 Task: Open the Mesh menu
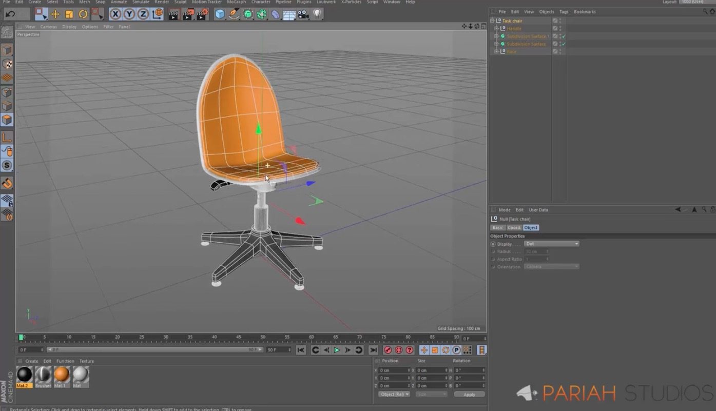point(84,2)
